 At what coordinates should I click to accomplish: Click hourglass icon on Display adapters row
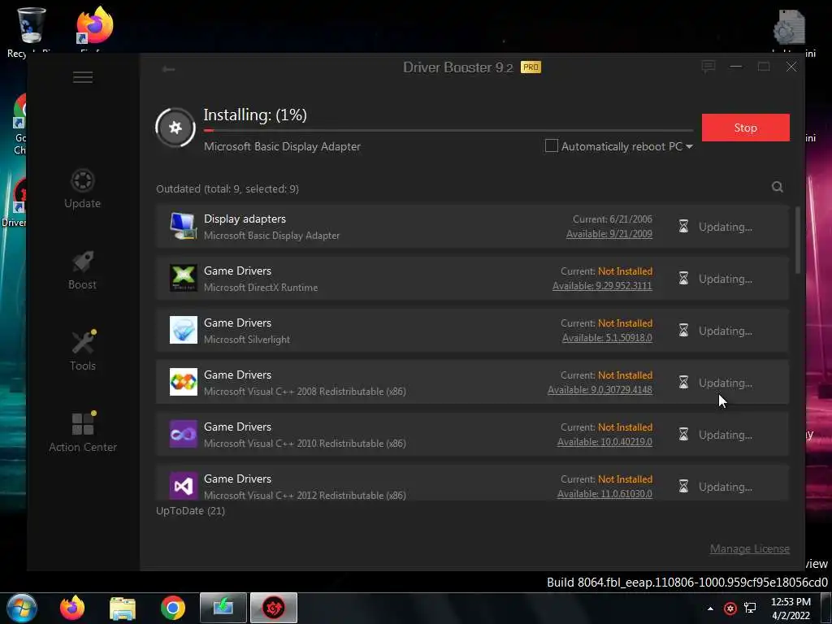click(x=683, y=227)
